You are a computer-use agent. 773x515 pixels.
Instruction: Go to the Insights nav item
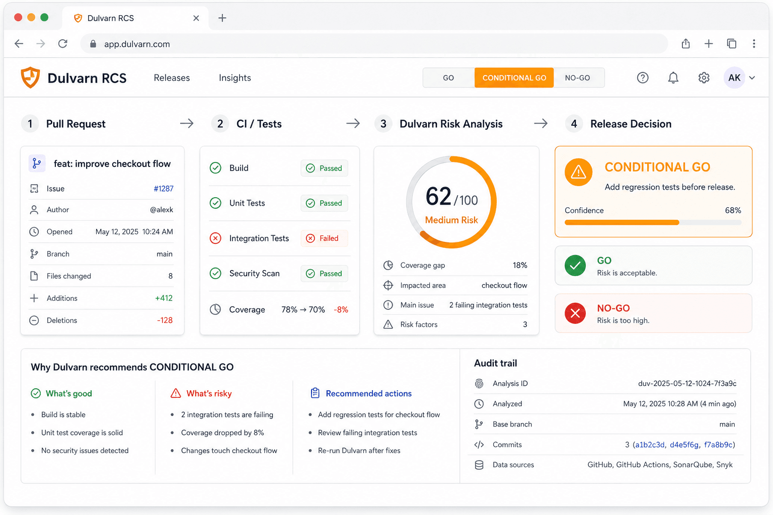(x=235, y=78)
